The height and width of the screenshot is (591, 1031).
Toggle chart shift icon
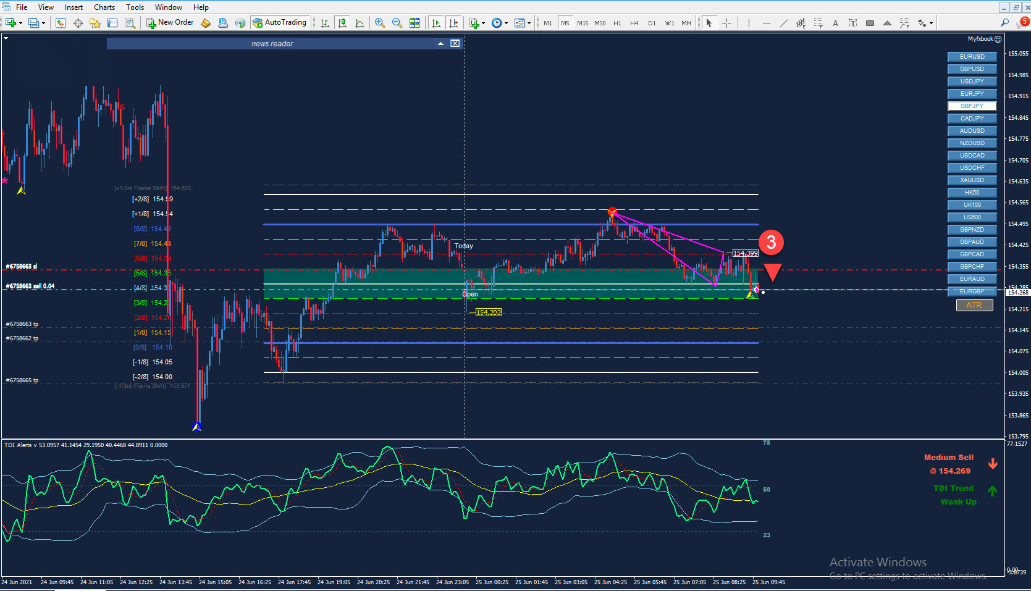(453, 23)
